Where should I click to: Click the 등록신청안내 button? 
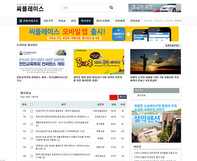pyautogui.click(x=172, y=45)
